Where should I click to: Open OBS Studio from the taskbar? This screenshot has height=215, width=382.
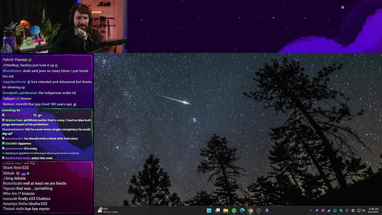click(259, 211)
